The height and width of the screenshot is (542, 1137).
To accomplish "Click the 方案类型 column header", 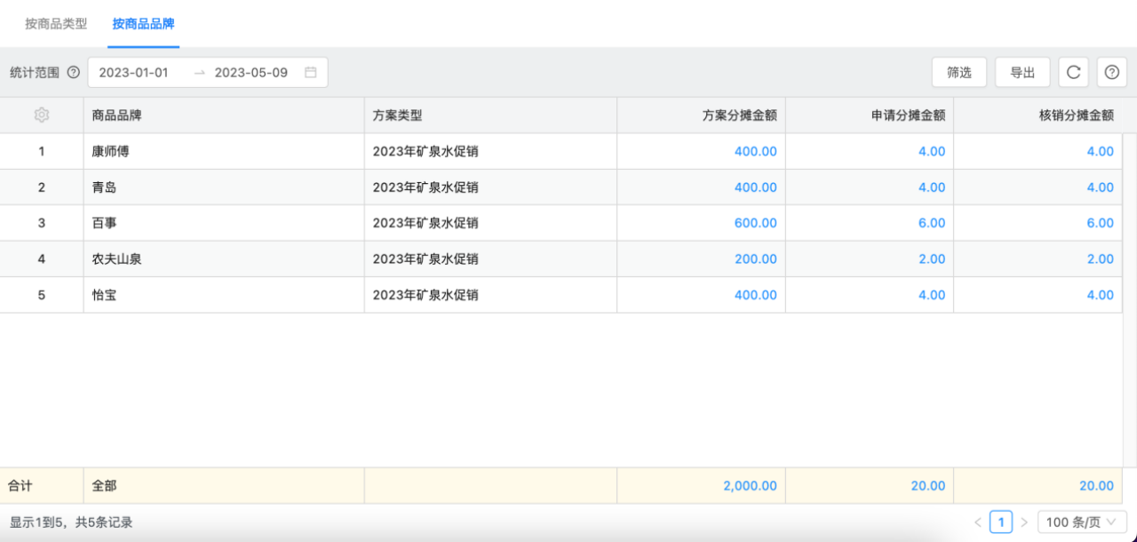I will click(x=491, y=116).
